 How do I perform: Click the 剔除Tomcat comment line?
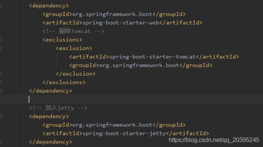coord(73,31)
